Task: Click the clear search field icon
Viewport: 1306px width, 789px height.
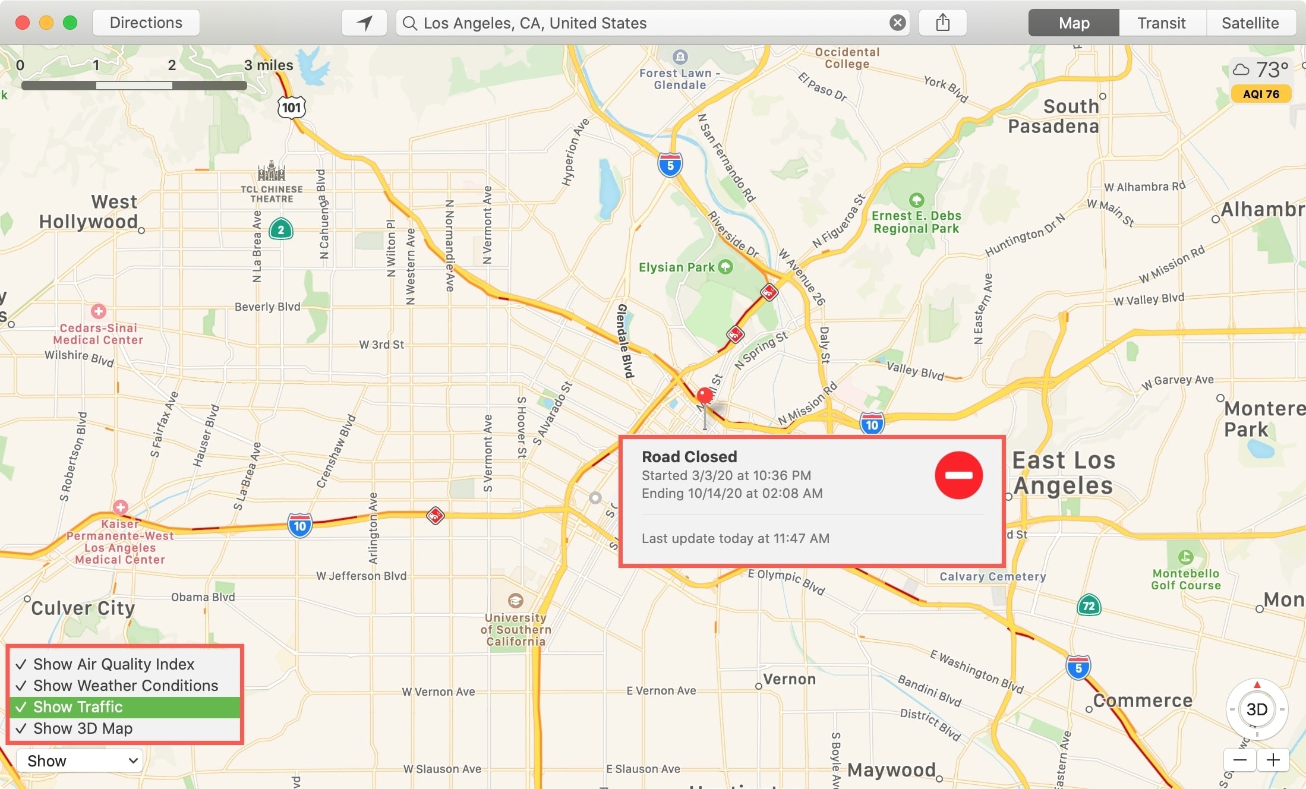Action: [897, 23]
